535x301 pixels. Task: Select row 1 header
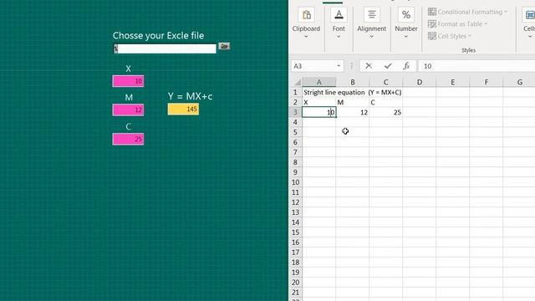click(295, 92)
